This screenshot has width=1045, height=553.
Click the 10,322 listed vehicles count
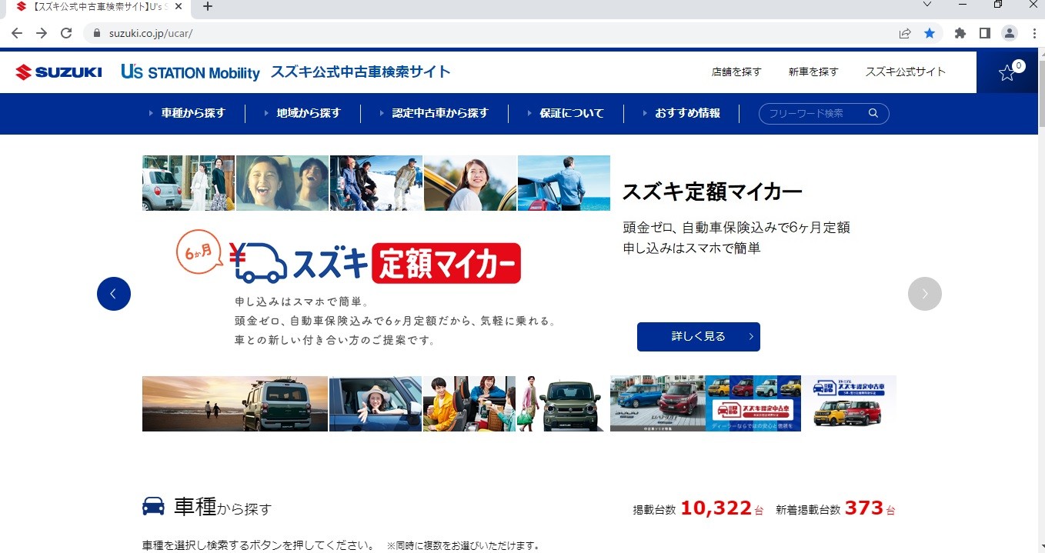click(x=716, y=508)
